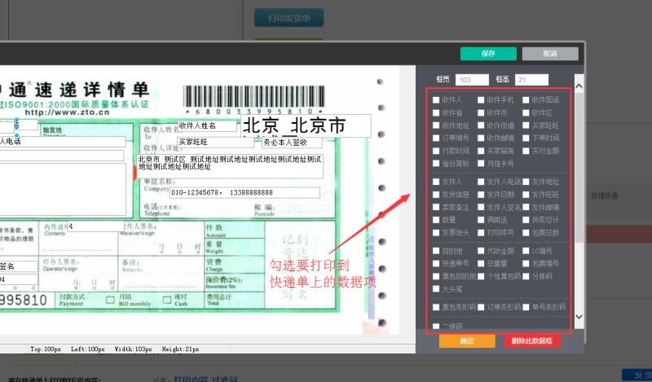Viewport: 652px width, 382px height.
Task: Tick the 收件街道 checkbox
Action: point(481,125)
